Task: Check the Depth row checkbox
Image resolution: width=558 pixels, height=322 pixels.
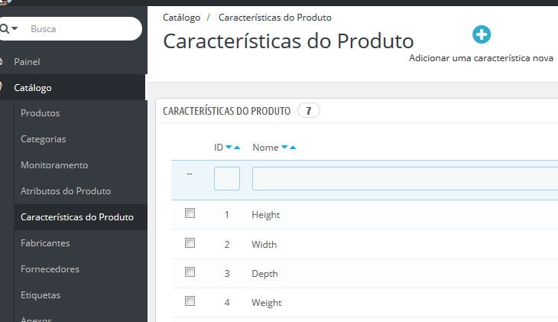Action: (190, 272)
